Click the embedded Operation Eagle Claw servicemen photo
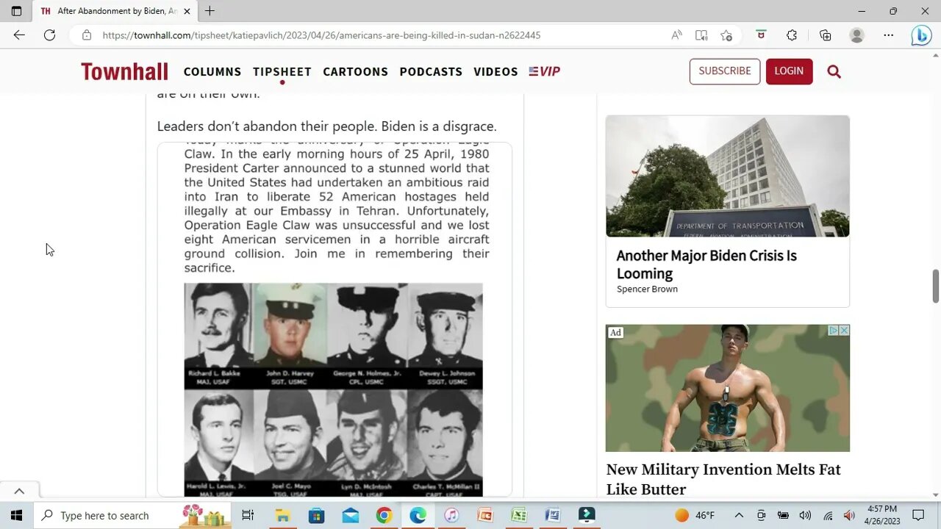Viewport: 941px width, 529px height. [x=334, y=389]
